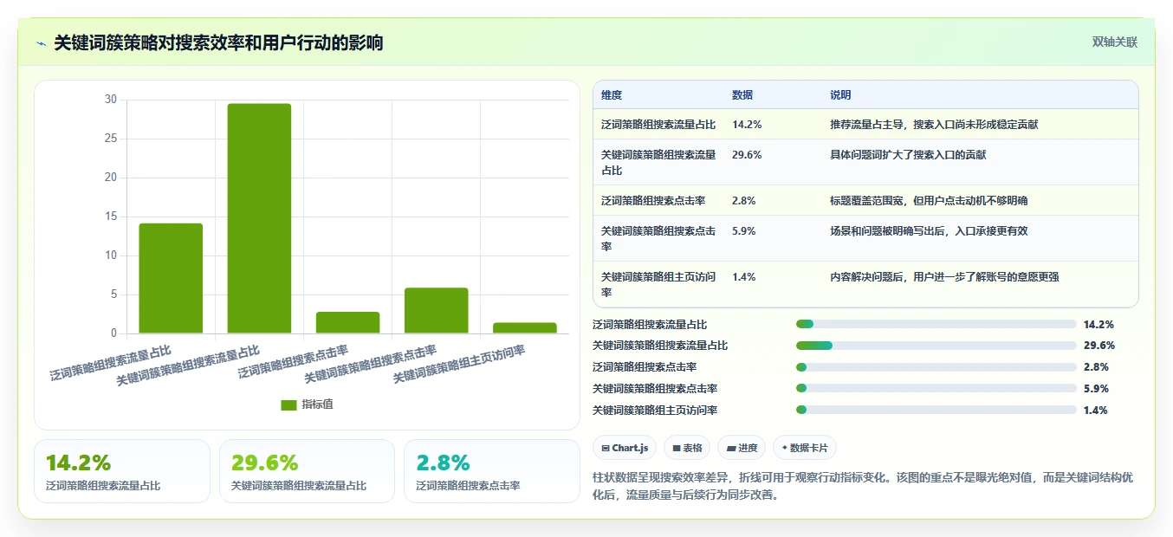Click the description 具体问题词扩大了搜索入口的贡献

pyautogui.click(x=908, y=155)
